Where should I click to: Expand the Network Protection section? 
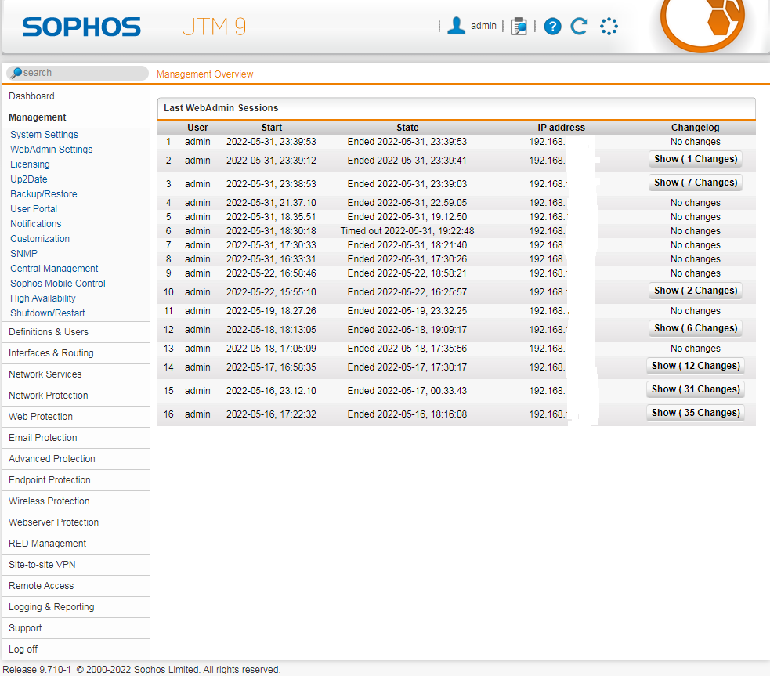(49, 396)
